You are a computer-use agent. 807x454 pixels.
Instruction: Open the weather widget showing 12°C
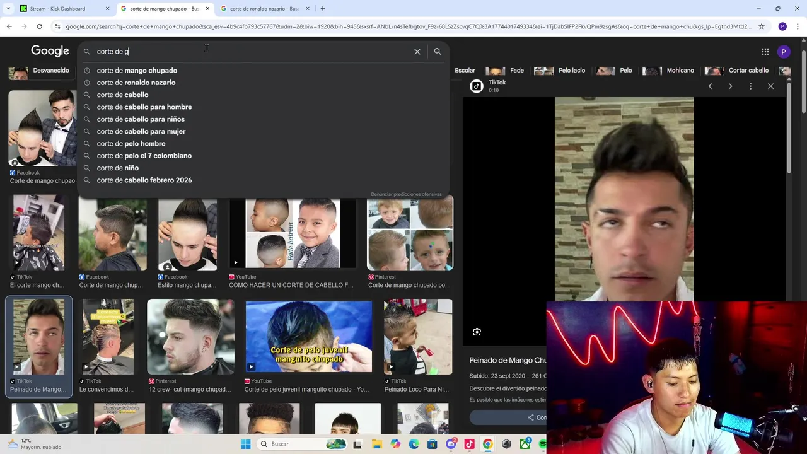pyautogui.click(x=35, y=444)
